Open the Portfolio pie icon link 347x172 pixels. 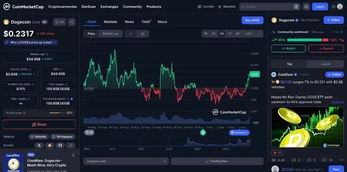coord(206,6)
